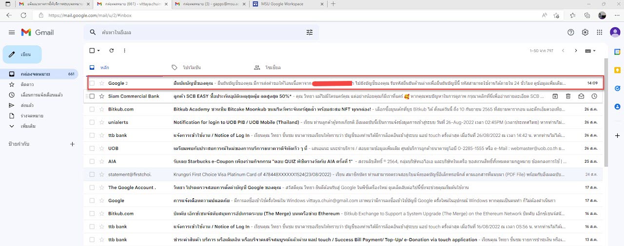Expand เพิ่มเติม in the left sidebar
This screenshot has height=246, width=624.
28,126
